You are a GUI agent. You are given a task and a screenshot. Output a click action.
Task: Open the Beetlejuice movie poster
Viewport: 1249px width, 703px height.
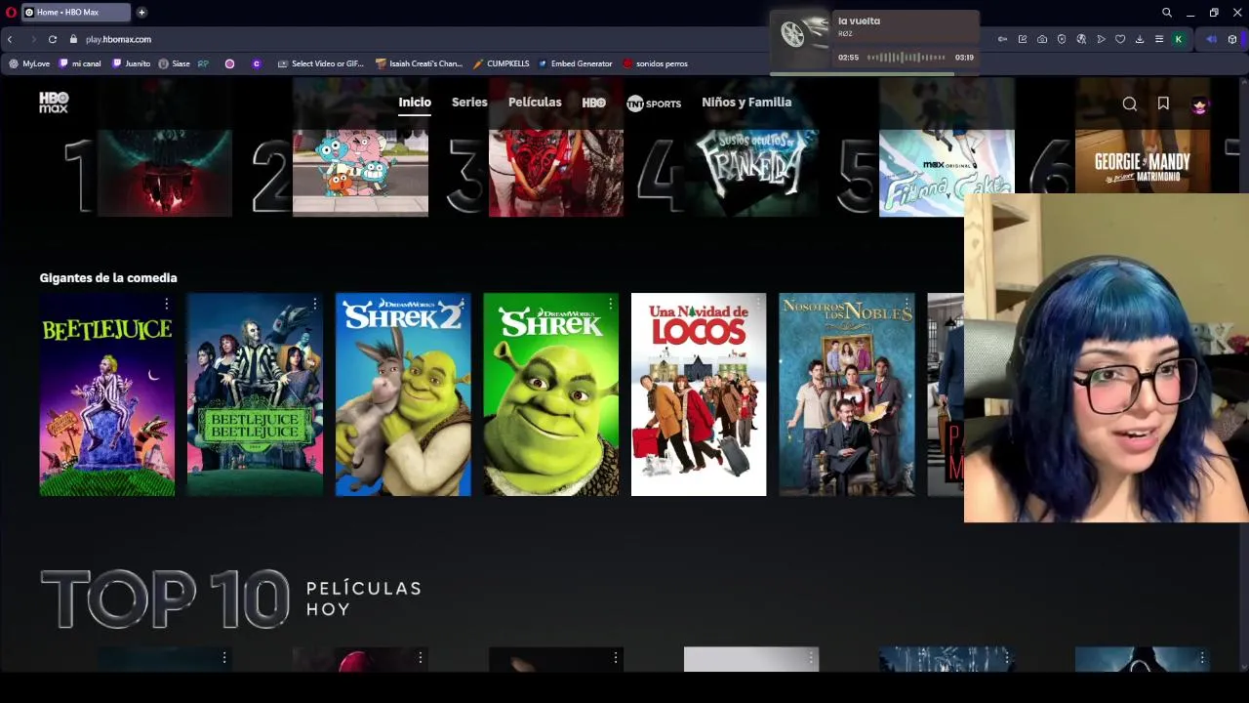tap(107, 394)
